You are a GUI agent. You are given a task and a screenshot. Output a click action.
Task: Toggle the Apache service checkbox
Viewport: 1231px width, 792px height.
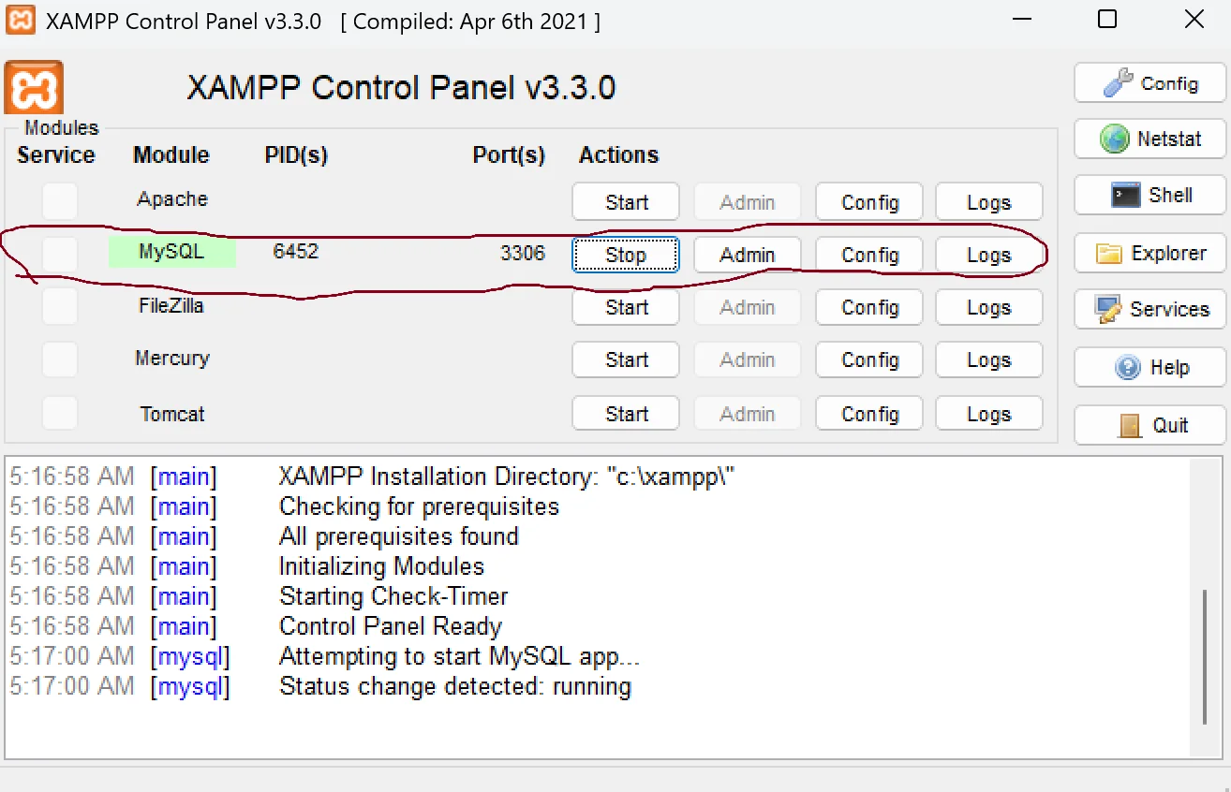pos(60,201)
